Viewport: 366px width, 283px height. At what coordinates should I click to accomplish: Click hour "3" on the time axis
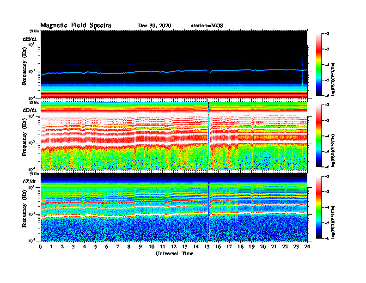click(73, 246)
